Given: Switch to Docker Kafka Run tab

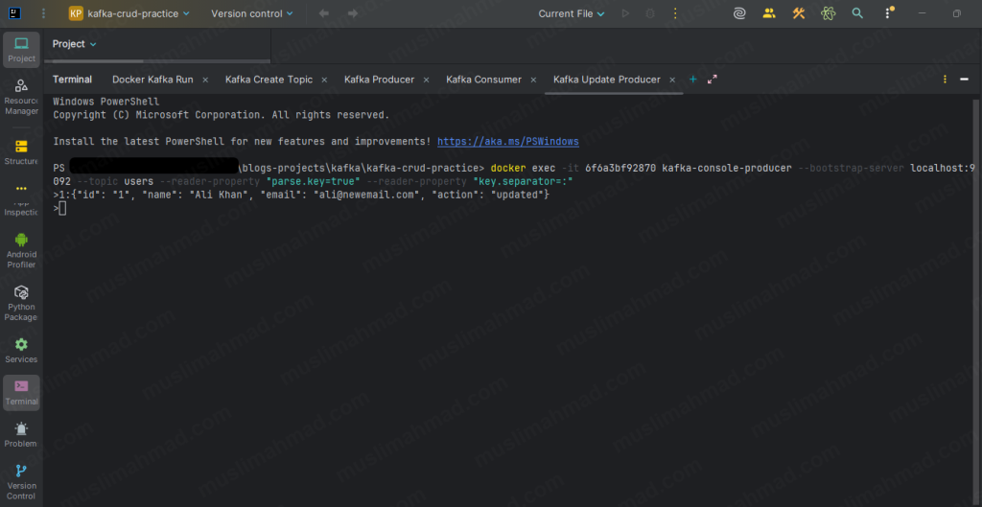Looking at the screenshot, I should click(x=152, y=80).
